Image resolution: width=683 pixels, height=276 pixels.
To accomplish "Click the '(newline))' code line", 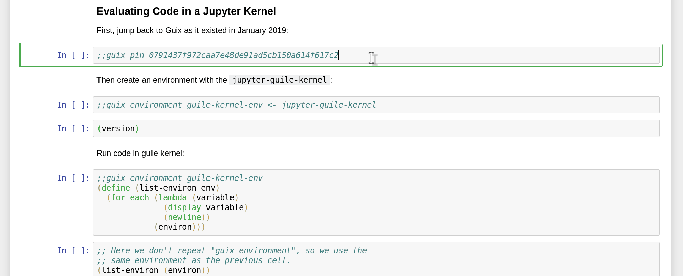I will coord(187,217).
